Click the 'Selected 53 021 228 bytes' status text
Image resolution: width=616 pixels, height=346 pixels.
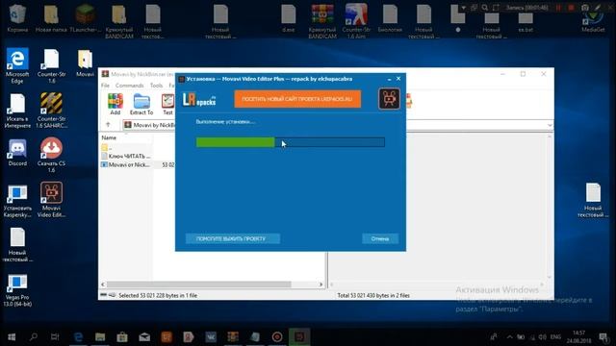pos(158,295)
